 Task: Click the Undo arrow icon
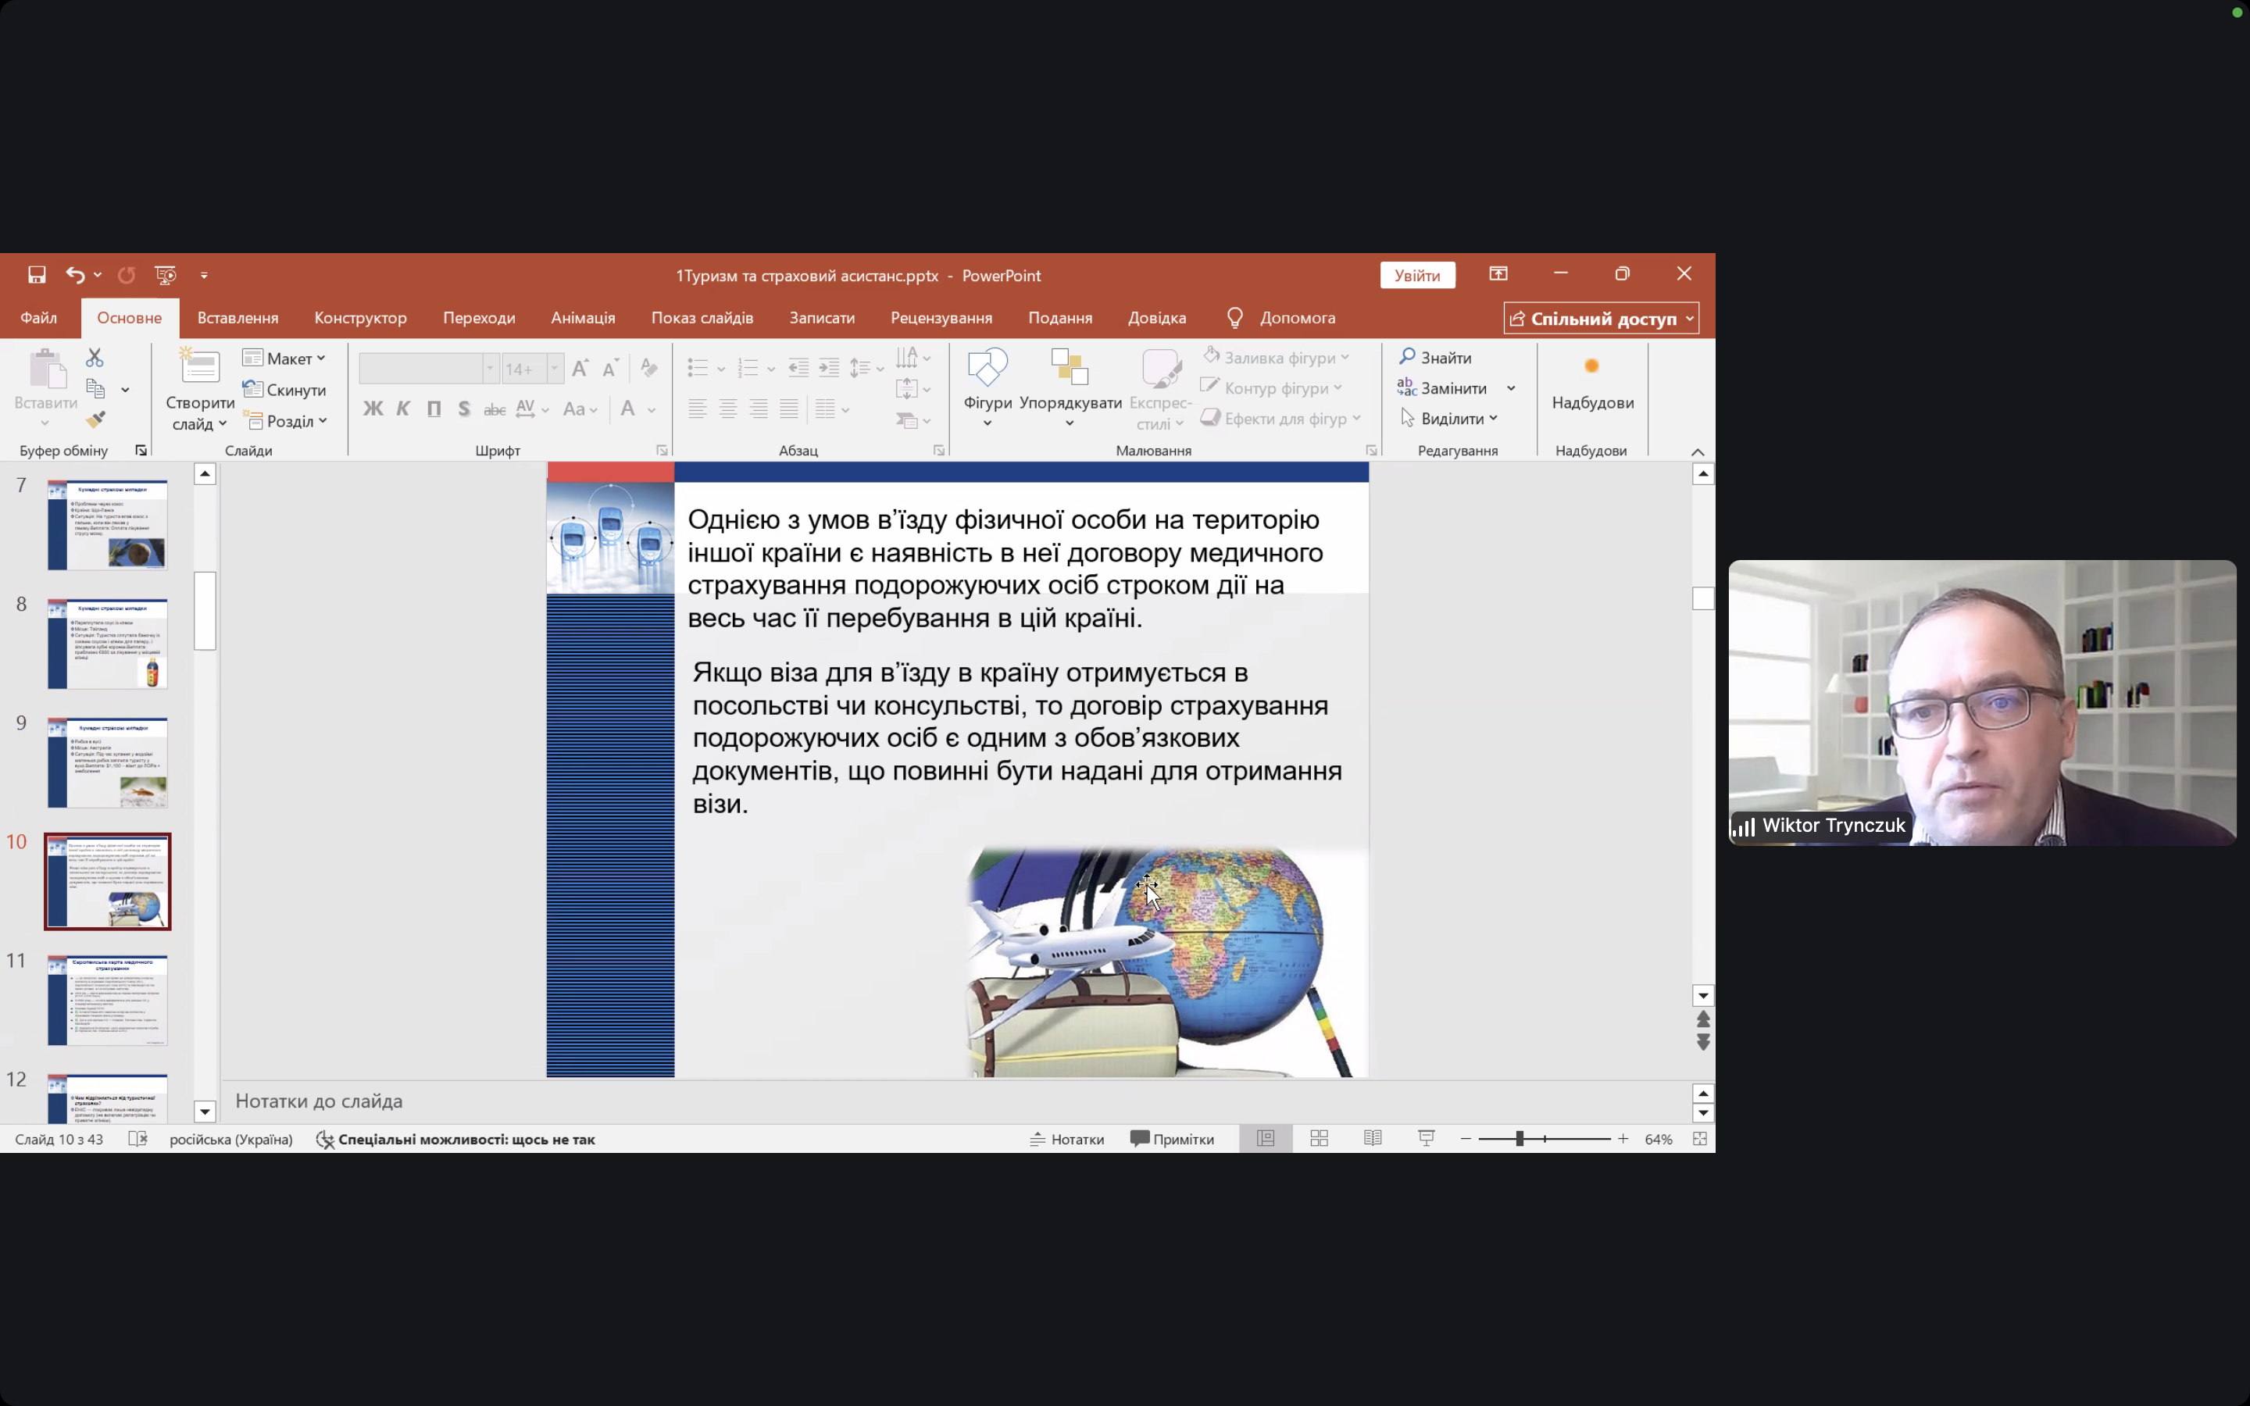click(74, 274)
